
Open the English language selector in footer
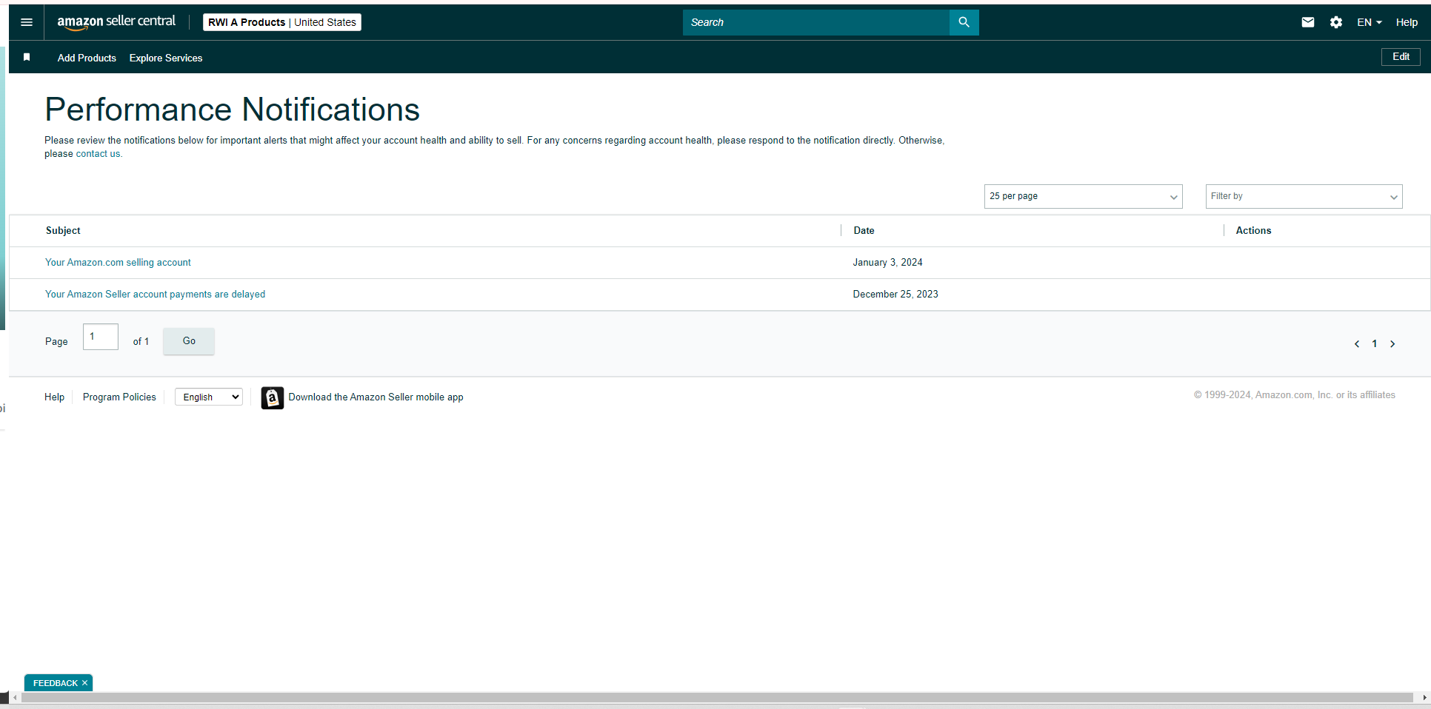coord(209,397)
